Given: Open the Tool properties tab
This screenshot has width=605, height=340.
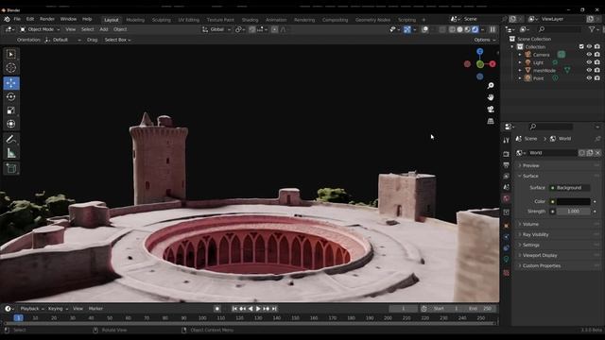Looking at the screenshot, I should click(507, 141).
